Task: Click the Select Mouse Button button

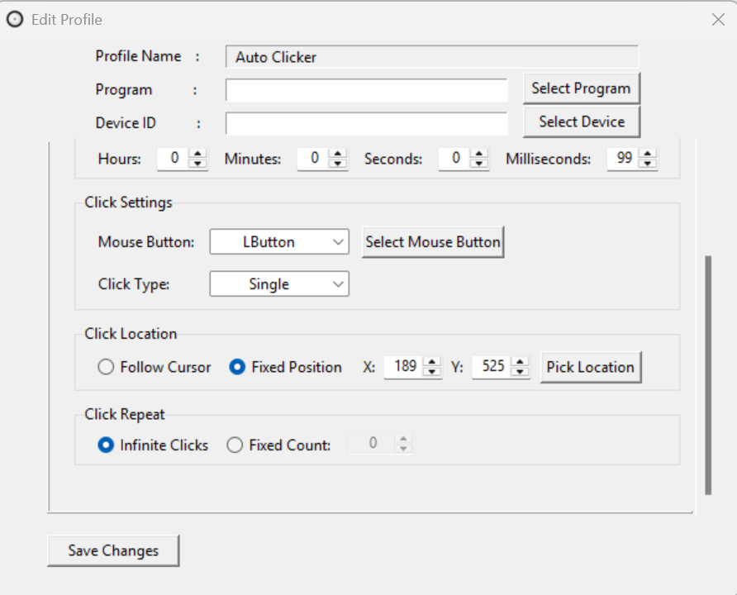Action: (x=433, y=242)
